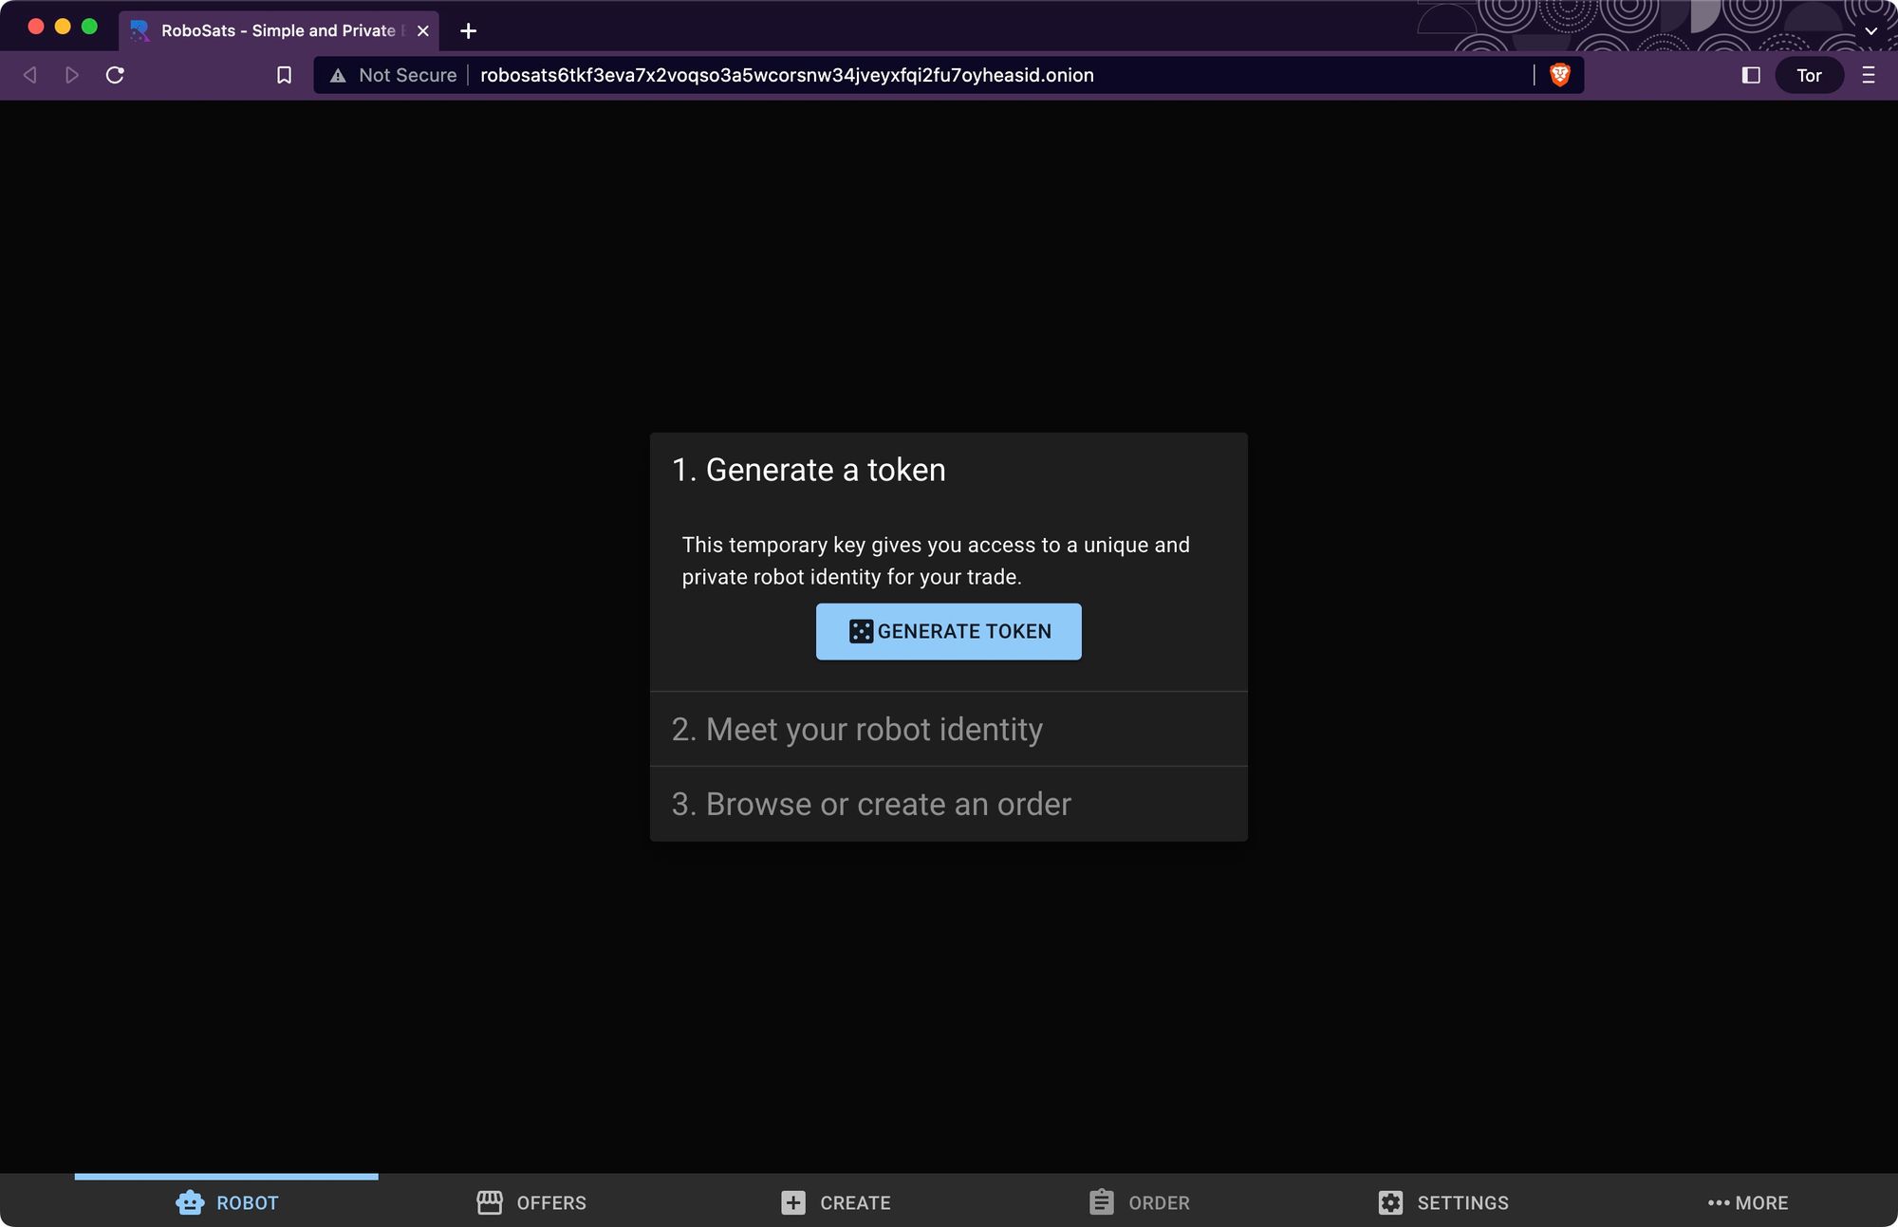
Task: Open the Settings tab
Action: [1443, 1202]
